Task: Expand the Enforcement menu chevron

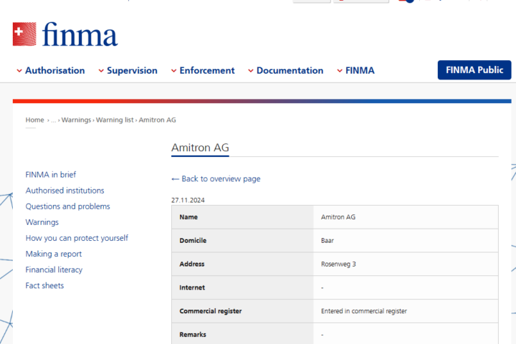Action: [x=173, y=71]
